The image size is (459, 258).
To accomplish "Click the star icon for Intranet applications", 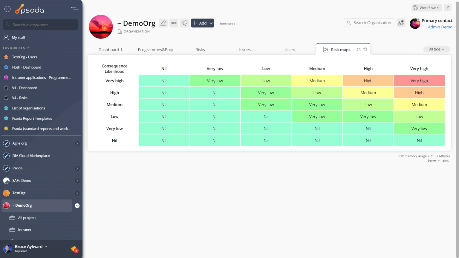I will pyautogui.click(x=6, y=77).
